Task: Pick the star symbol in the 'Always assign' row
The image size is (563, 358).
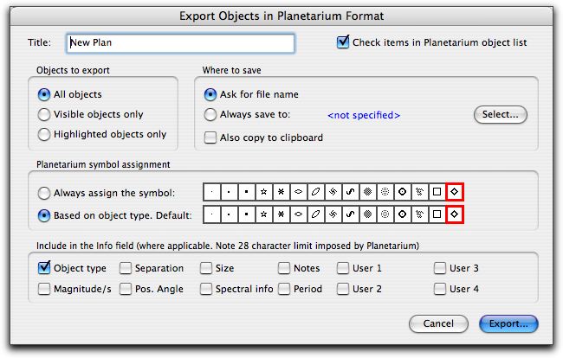Action: tap(264, 192)
